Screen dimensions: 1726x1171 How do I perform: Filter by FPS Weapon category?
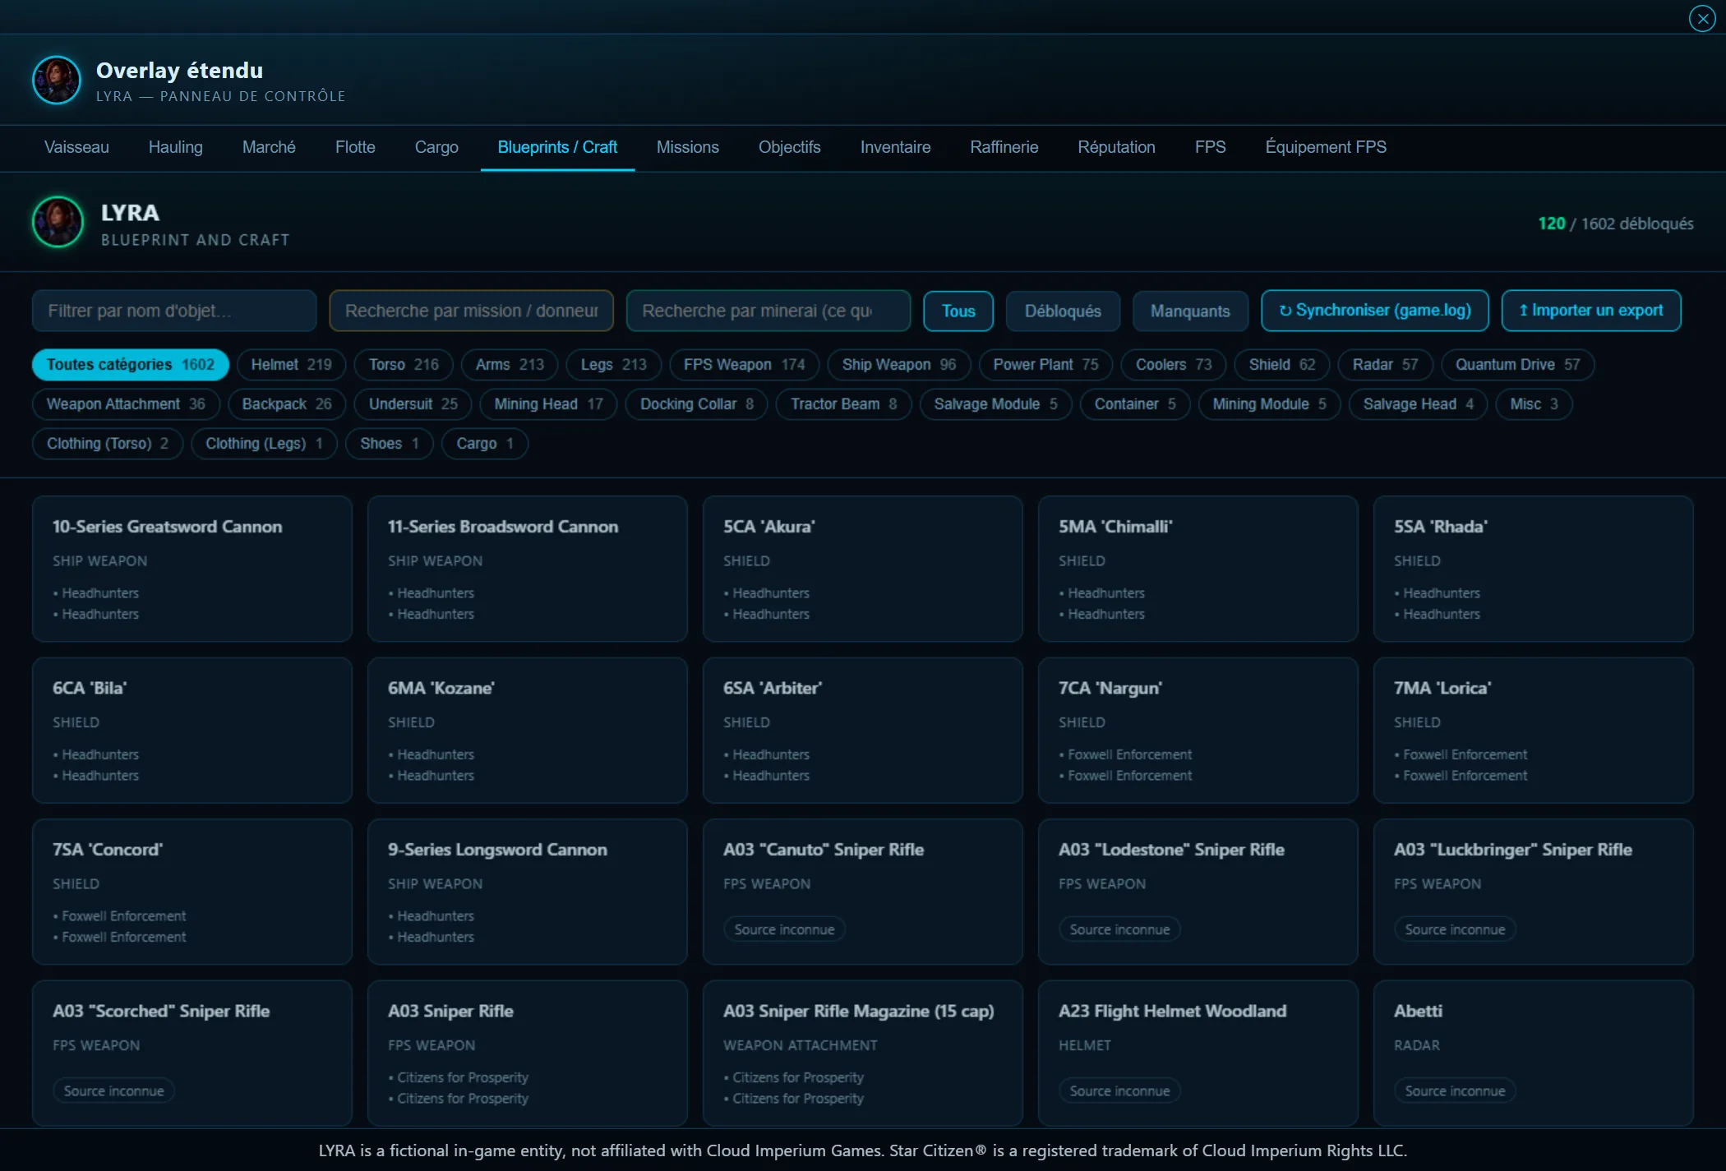tap(744, 365)
